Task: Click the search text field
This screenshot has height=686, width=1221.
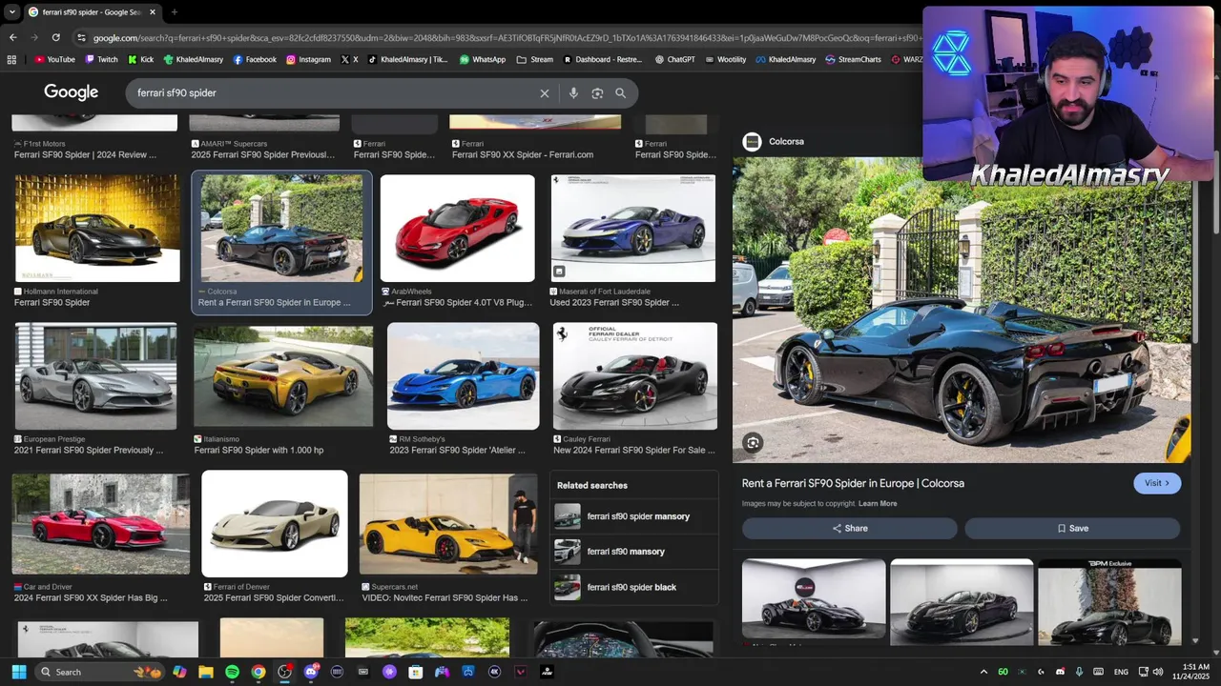Action: point(334,93)
